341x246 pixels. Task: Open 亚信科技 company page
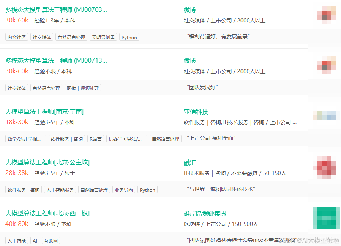pyautogui.click(x=196, y=112)
